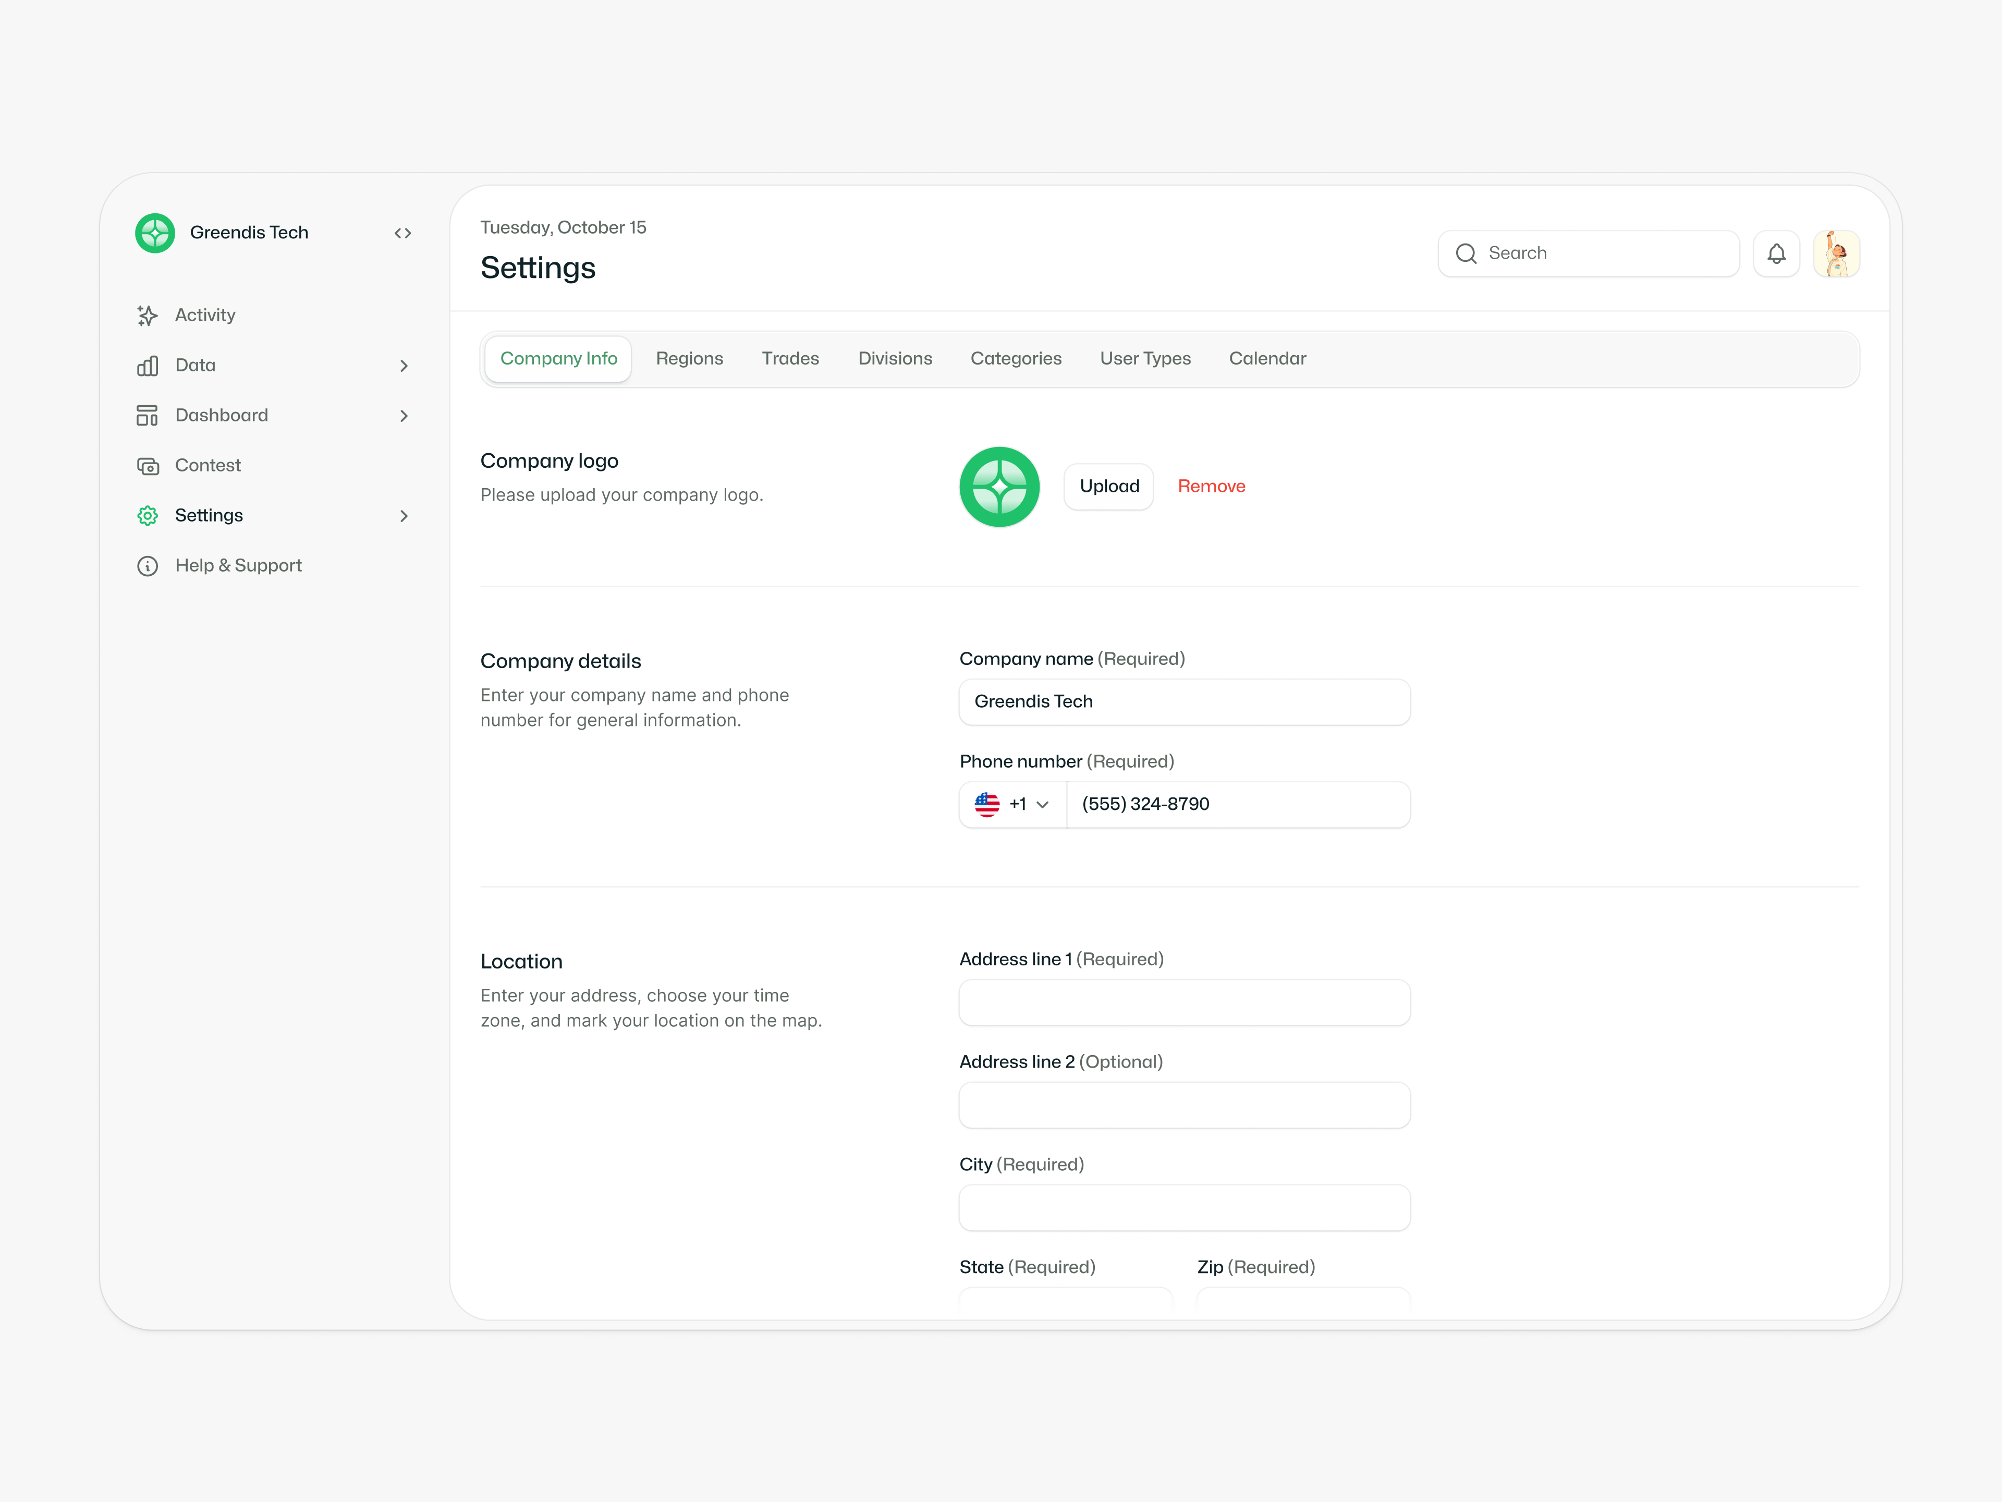The image size is (2002, 1502).
Task: Click the Dashboard layout icon
Action: pyautogui.click(x=148, y=416)
